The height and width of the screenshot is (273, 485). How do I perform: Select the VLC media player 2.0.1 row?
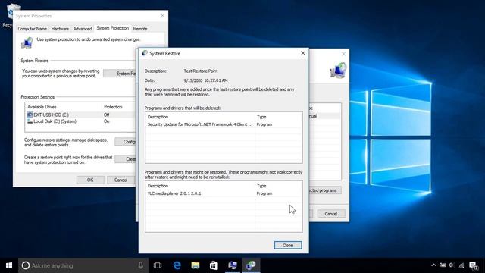(224, 193)
